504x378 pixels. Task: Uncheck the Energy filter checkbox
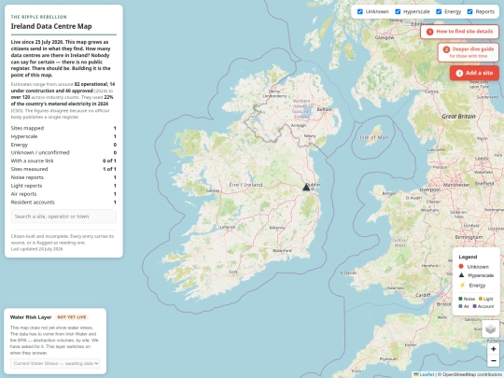(x=439, y=11)
